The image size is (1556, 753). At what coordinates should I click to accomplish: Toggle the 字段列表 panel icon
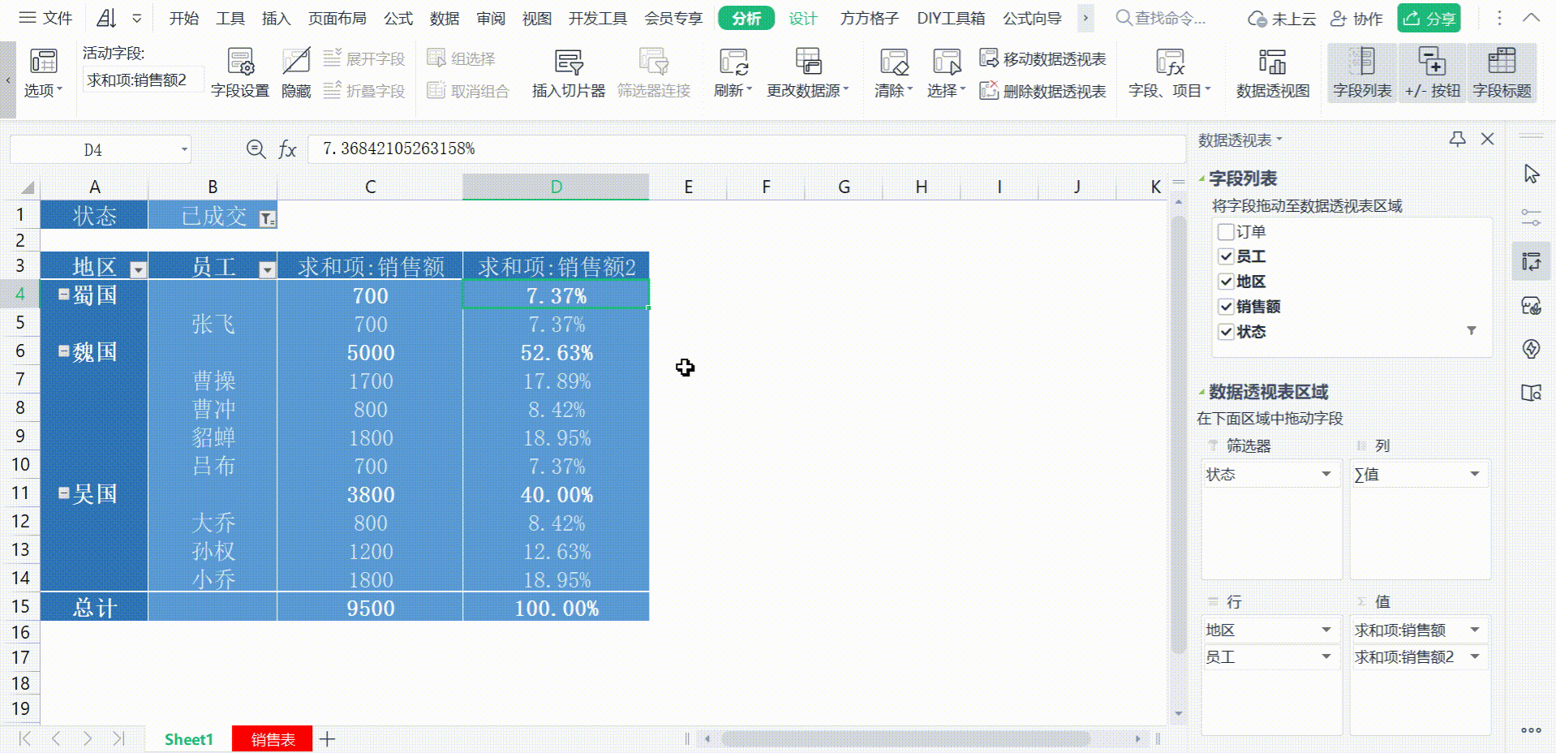pos(1361,73)
